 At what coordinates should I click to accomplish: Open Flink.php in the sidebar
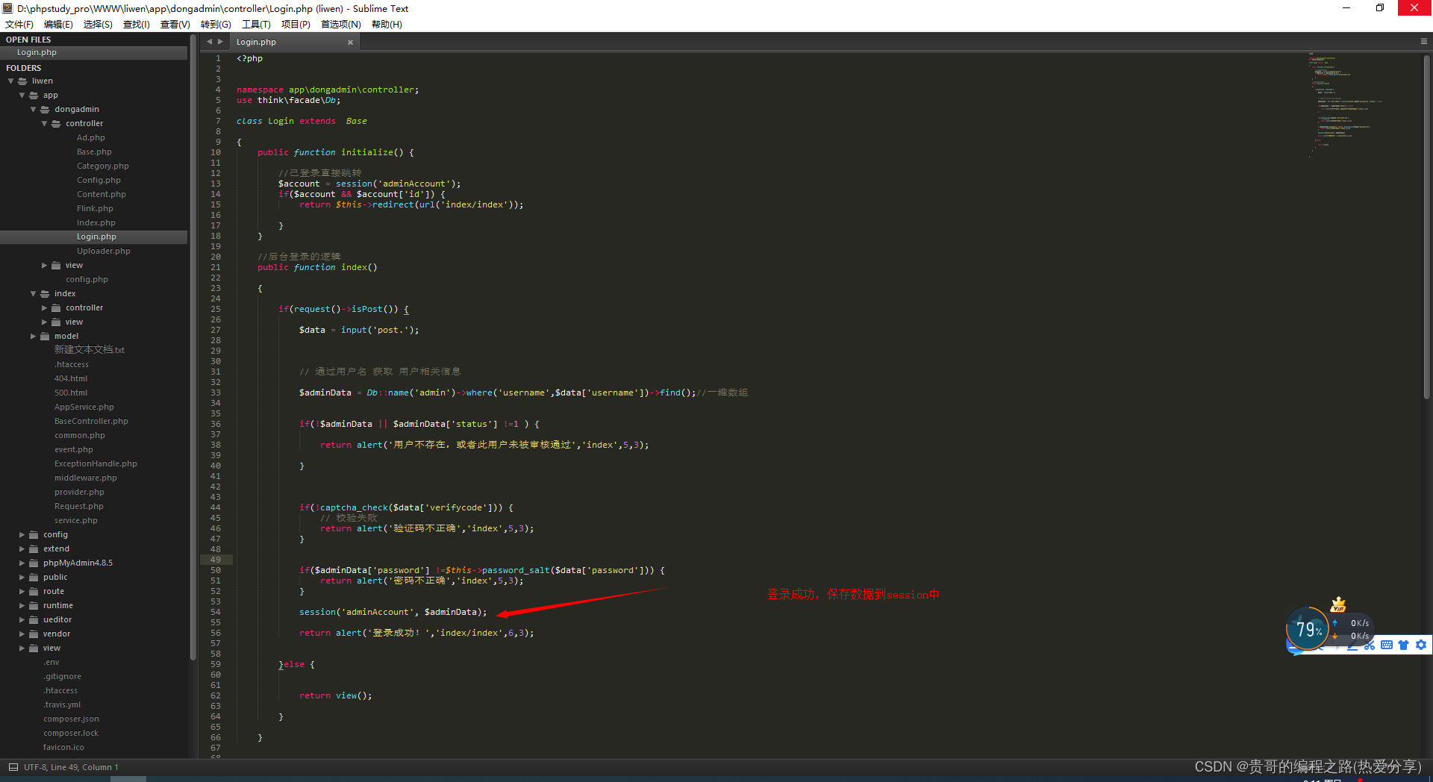coord(95,209)
